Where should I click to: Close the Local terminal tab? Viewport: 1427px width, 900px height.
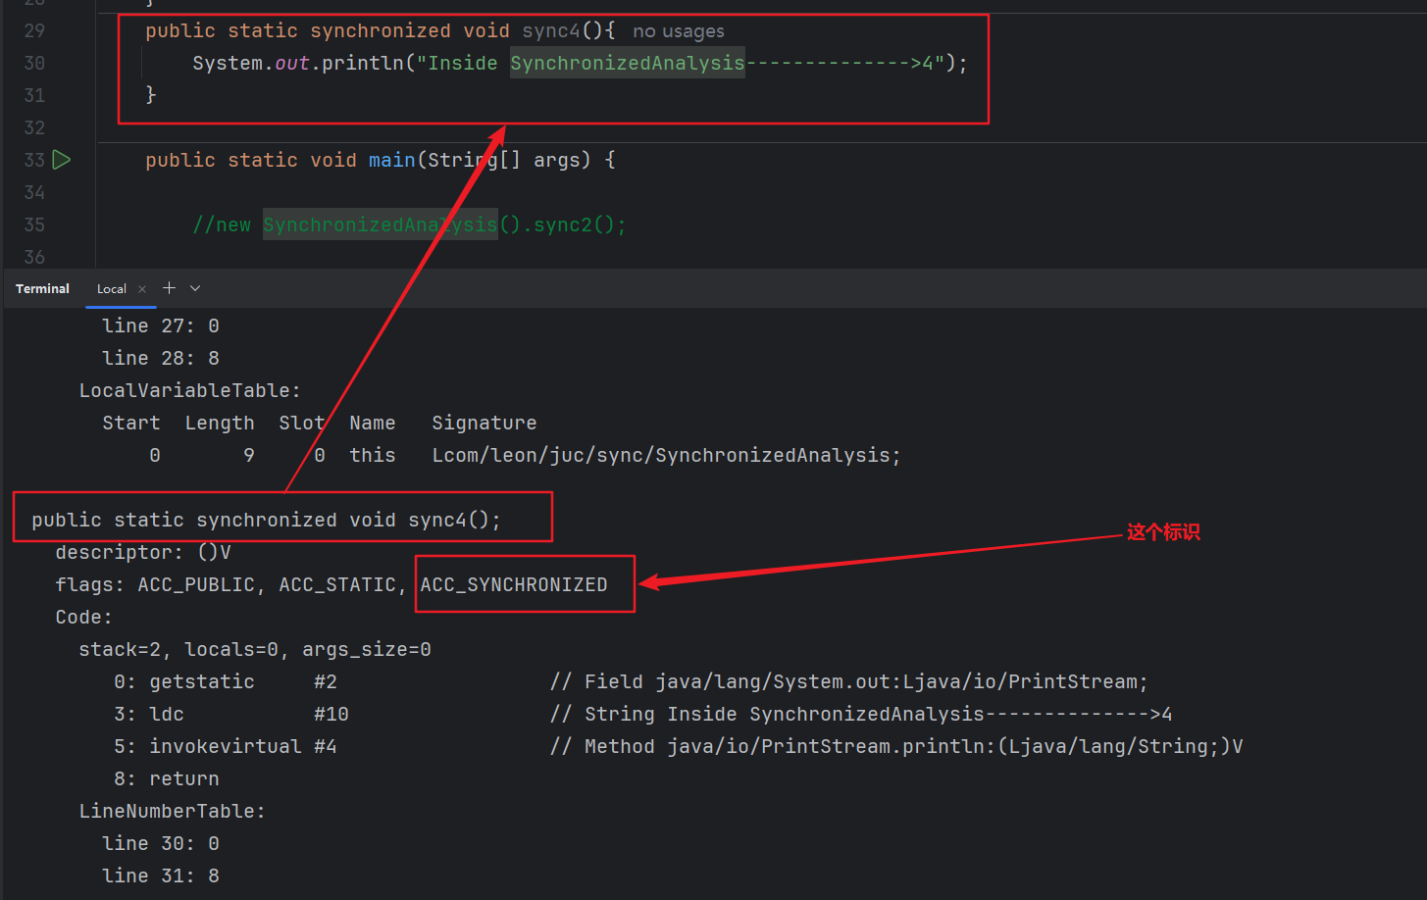tap(142, 289)
